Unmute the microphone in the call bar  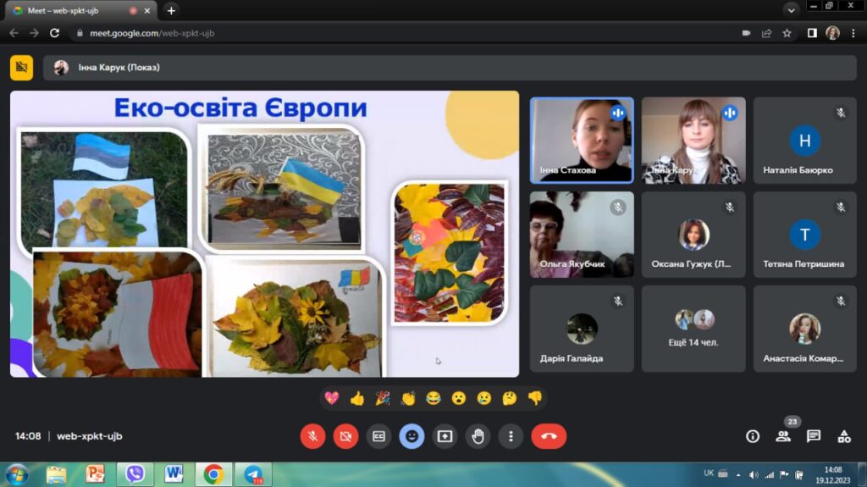(x=312, y=436)
